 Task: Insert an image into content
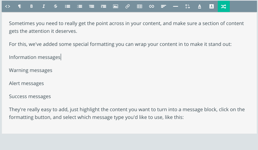[x=115, y=6]
